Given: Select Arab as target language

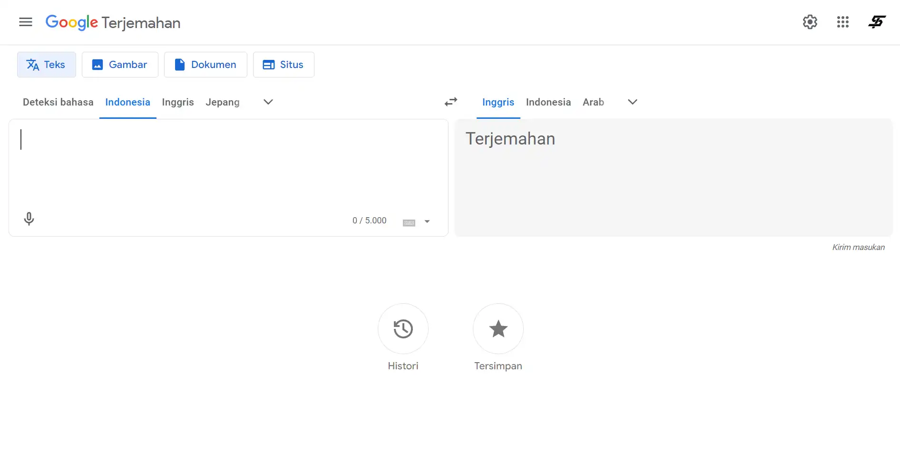Looking at the screenshot, I should coord(593,102).
